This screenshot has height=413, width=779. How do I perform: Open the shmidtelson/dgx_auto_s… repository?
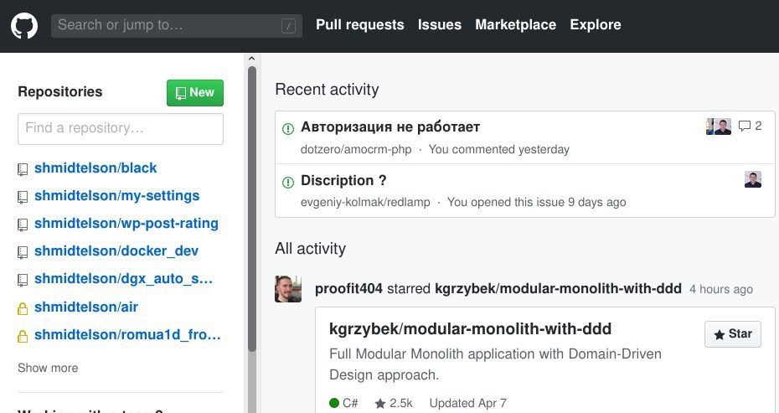click(x=123, y=279)
